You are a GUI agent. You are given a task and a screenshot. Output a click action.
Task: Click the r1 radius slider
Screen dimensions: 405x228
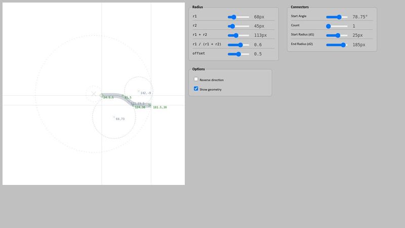coord(238,17)
